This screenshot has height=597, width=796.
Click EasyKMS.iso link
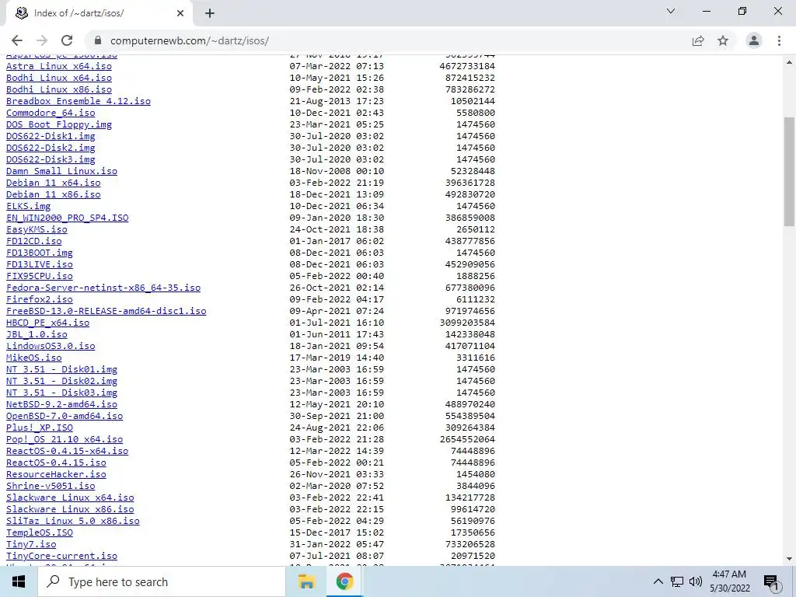tap(37, 229)
